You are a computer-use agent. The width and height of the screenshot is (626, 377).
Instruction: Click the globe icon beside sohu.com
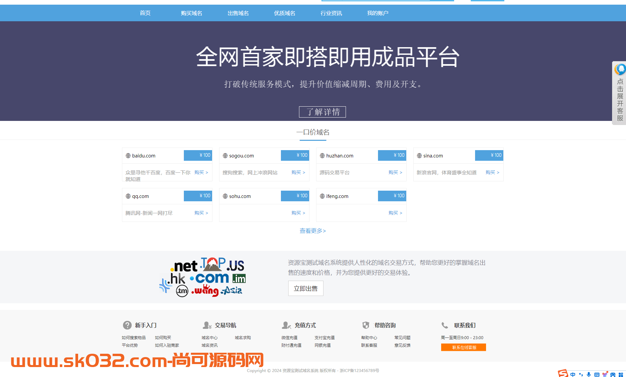[x=225, y=196]
